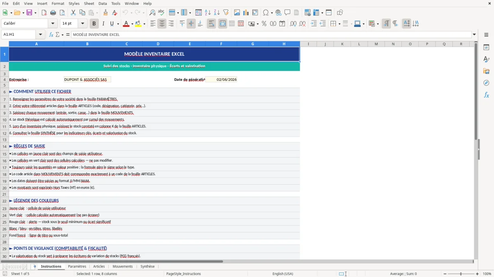Viewport: 494px width, 277px height.
Task: Toggle AutoFilter funnel icon
Action: point(226,13)
